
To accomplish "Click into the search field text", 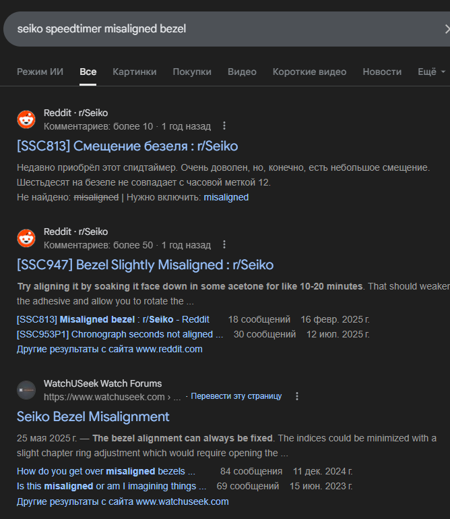I will pyautogui.click(x=102, y=29).
